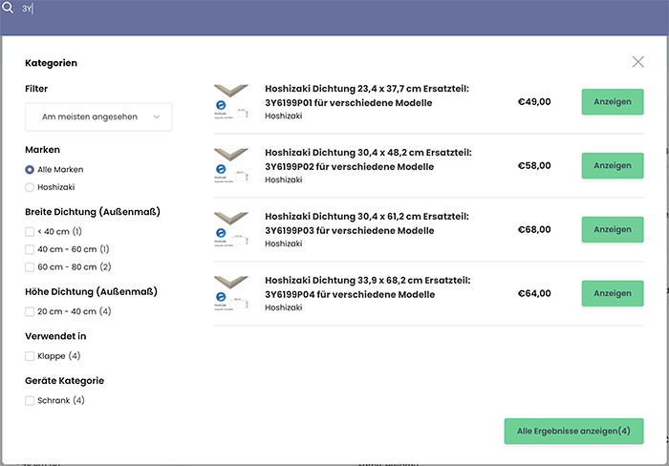Open thumbnail of 30,4 x 48,2 cm gasket

pos(231,165)
